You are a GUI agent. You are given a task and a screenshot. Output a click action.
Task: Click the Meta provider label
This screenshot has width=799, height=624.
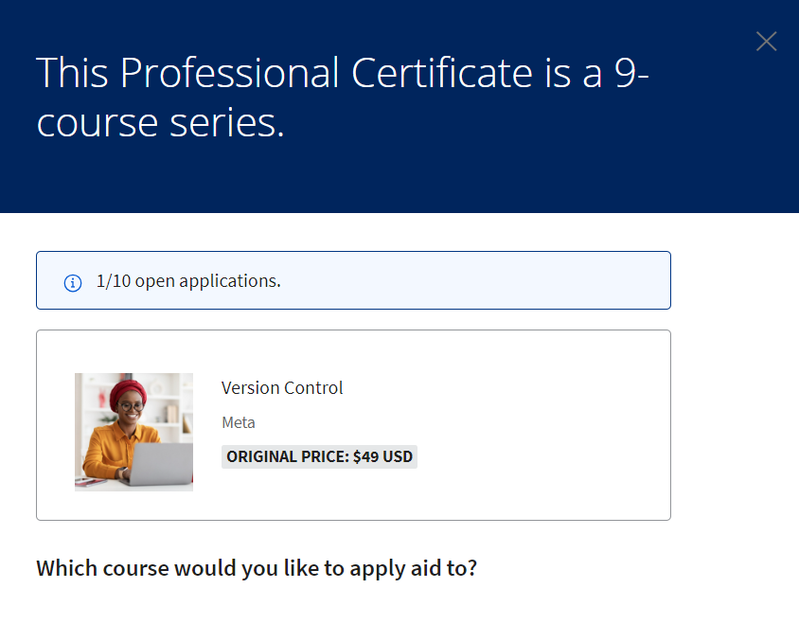(239, 422)
